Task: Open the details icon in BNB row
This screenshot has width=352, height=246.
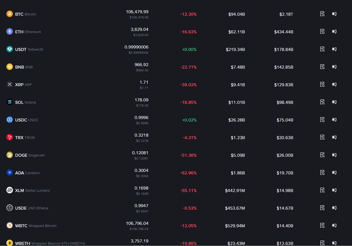Action: click(x=322, y=67)
